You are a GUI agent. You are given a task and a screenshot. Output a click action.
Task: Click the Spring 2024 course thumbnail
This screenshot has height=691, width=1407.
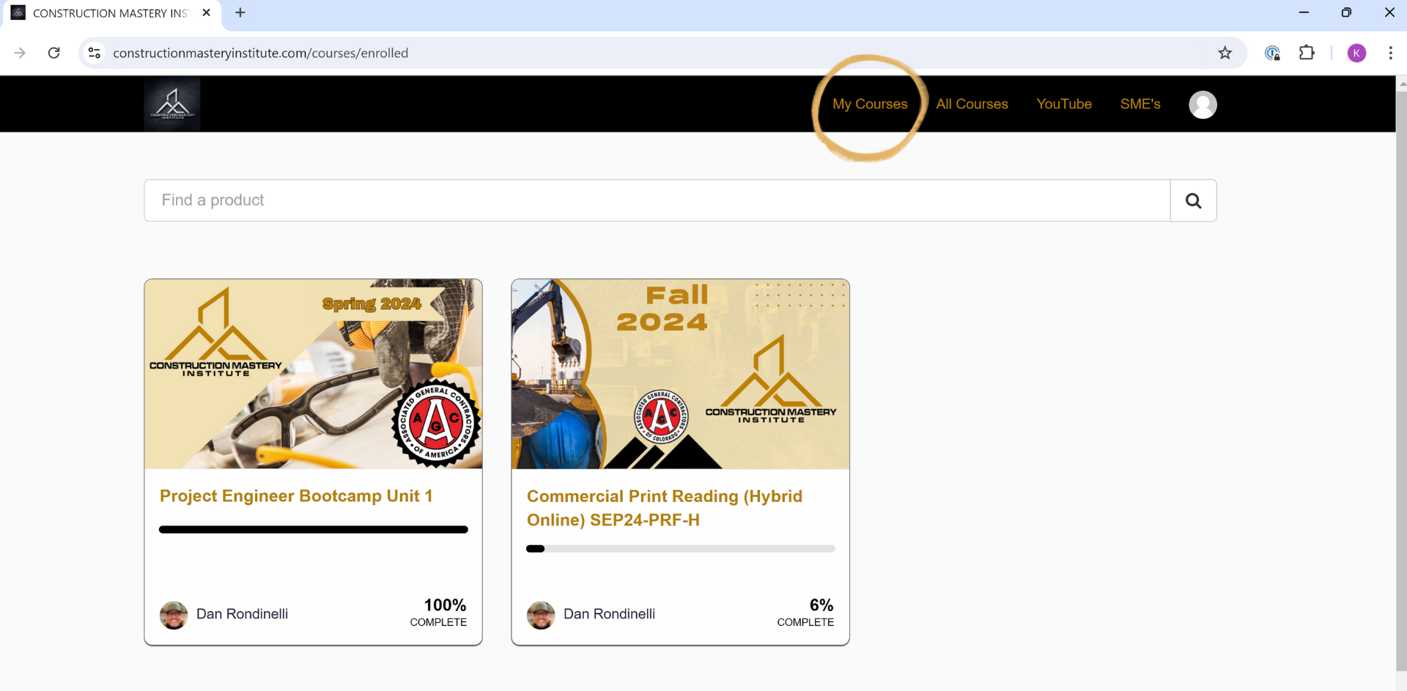click(314, 374)
